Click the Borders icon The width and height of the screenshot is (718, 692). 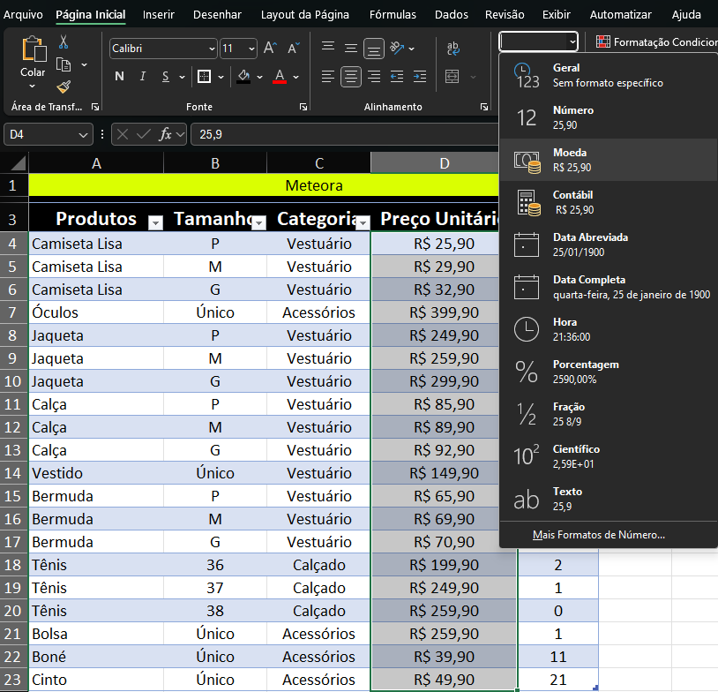205,77
